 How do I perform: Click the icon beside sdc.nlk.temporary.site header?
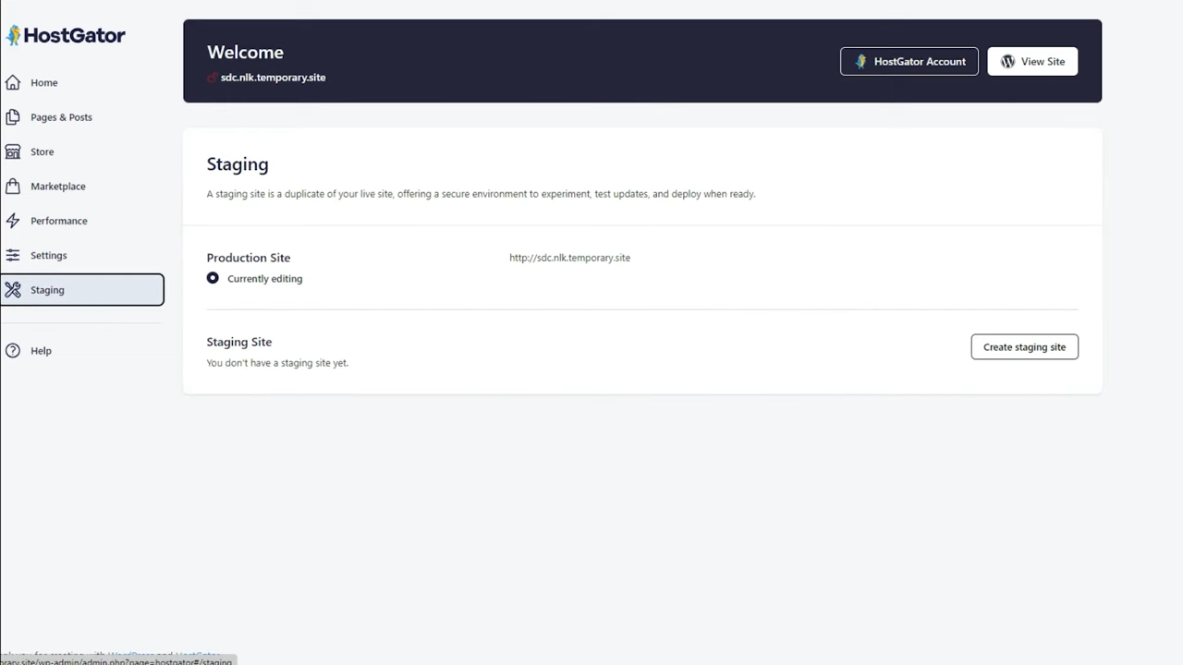213,78
